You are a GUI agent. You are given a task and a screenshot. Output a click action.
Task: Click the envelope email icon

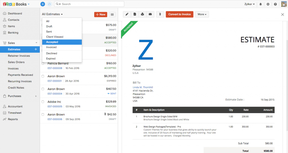click(x=150, y=14)
